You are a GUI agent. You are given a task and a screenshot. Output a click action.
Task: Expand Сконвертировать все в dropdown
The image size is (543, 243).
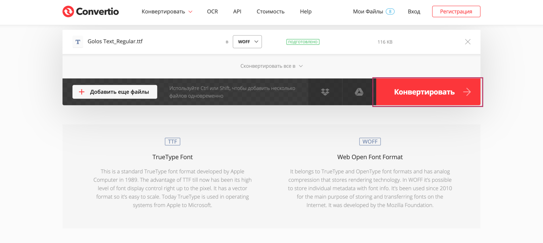coord(271,66)
